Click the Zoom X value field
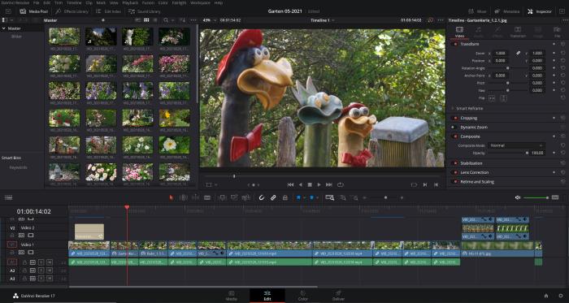 click(x=501, y=53)
